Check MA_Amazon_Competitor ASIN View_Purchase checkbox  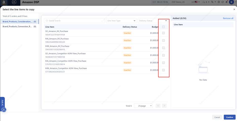pyautogui.click(x=163, y=63)
